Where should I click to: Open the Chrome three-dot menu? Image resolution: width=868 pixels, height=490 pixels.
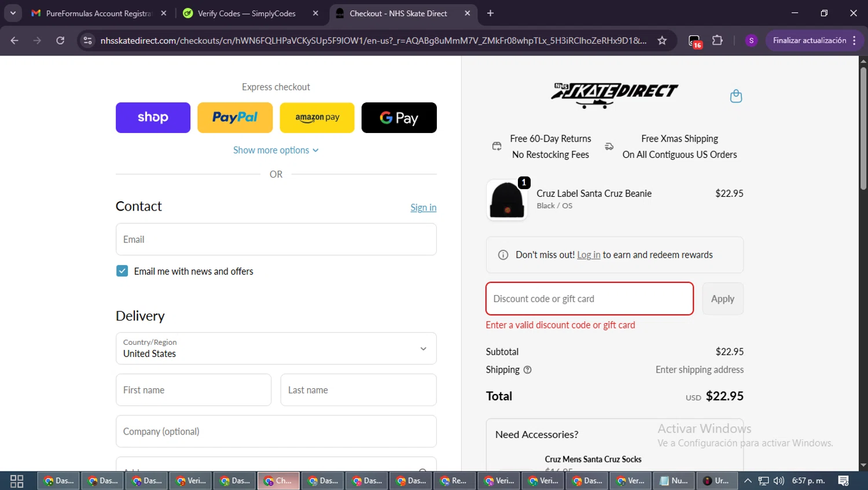(854, 40)
